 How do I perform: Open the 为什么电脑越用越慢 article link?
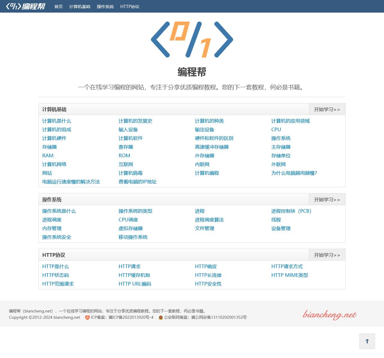[294, 173]
